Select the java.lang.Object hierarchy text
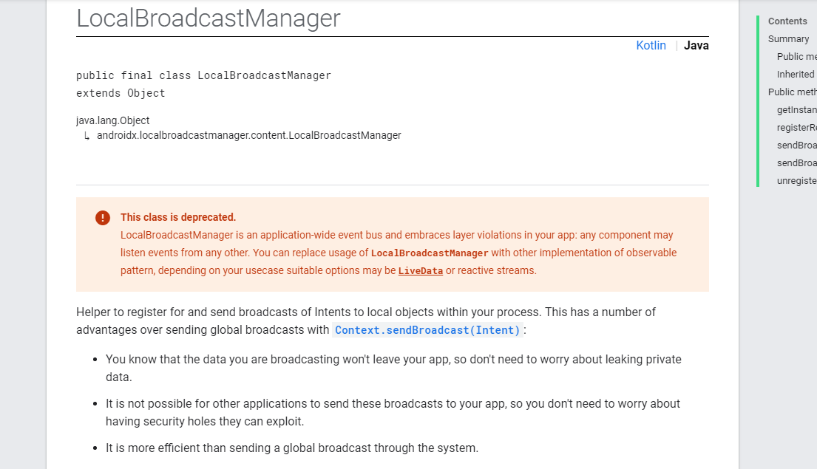Image resolution: width=817 pixels, height=469 pixels. click(112, 120)
